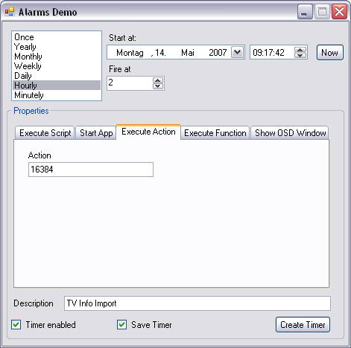The height and width of the screenshot is (348, 351).
Task: Increase the Fire at value
Action: (158, 80)
